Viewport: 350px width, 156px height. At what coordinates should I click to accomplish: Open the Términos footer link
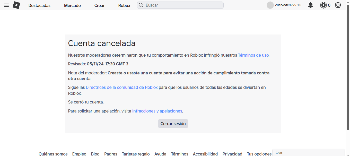coord(180,154)
